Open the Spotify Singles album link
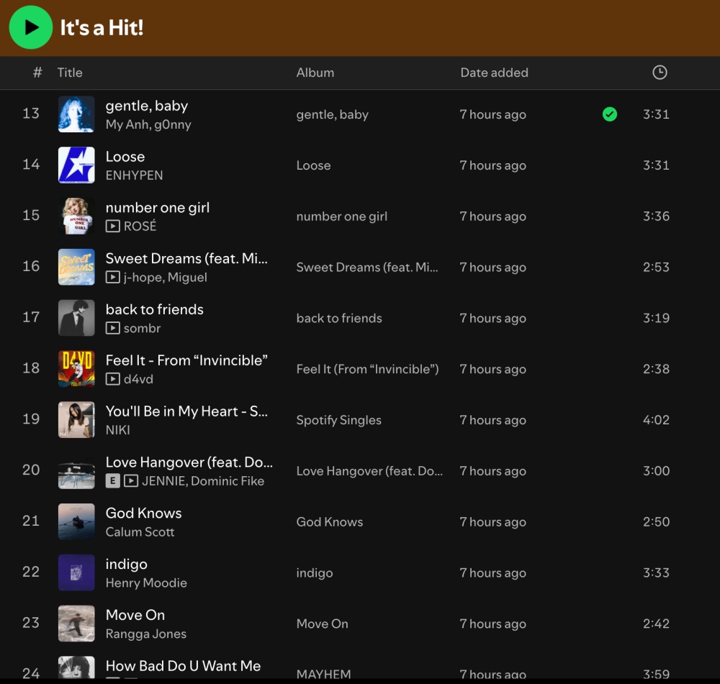720x684 pixels. [x=339, y=420]
